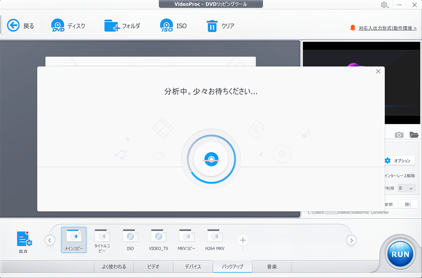Click the フォルダ add folder icon

click(x=112, y=26)
